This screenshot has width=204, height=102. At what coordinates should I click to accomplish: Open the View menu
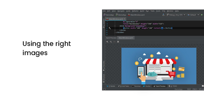coord(114,11)
